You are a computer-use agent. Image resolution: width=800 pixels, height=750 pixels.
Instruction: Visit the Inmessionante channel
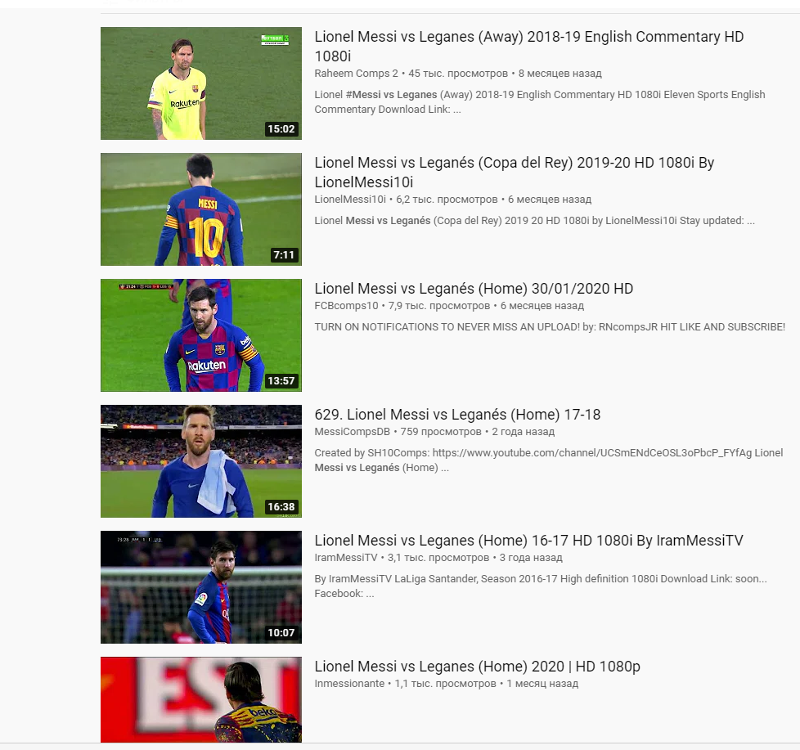coord(349,684)
